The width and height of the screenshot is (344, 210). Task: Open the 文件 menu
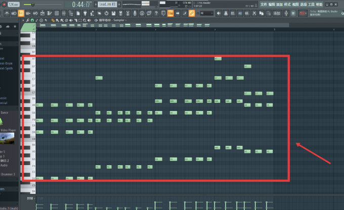[x=264, y=5]
